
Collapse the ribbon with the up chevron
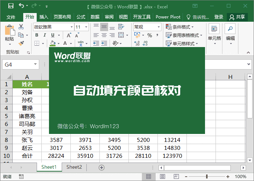(248, 52)
